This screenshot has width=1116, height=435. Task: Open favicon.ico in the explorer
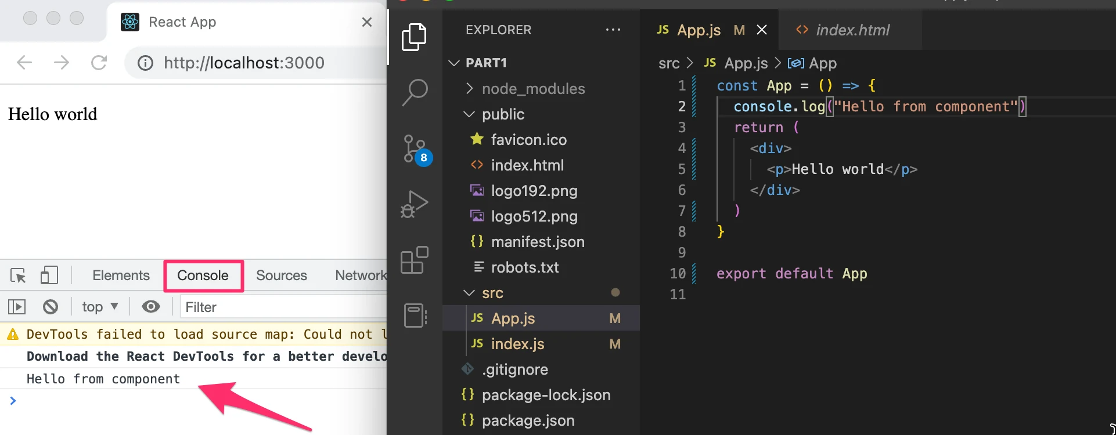(541, 139)
